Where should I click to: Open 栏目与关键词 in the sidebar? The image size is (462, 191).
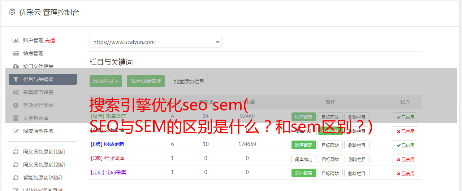[43, 79]
